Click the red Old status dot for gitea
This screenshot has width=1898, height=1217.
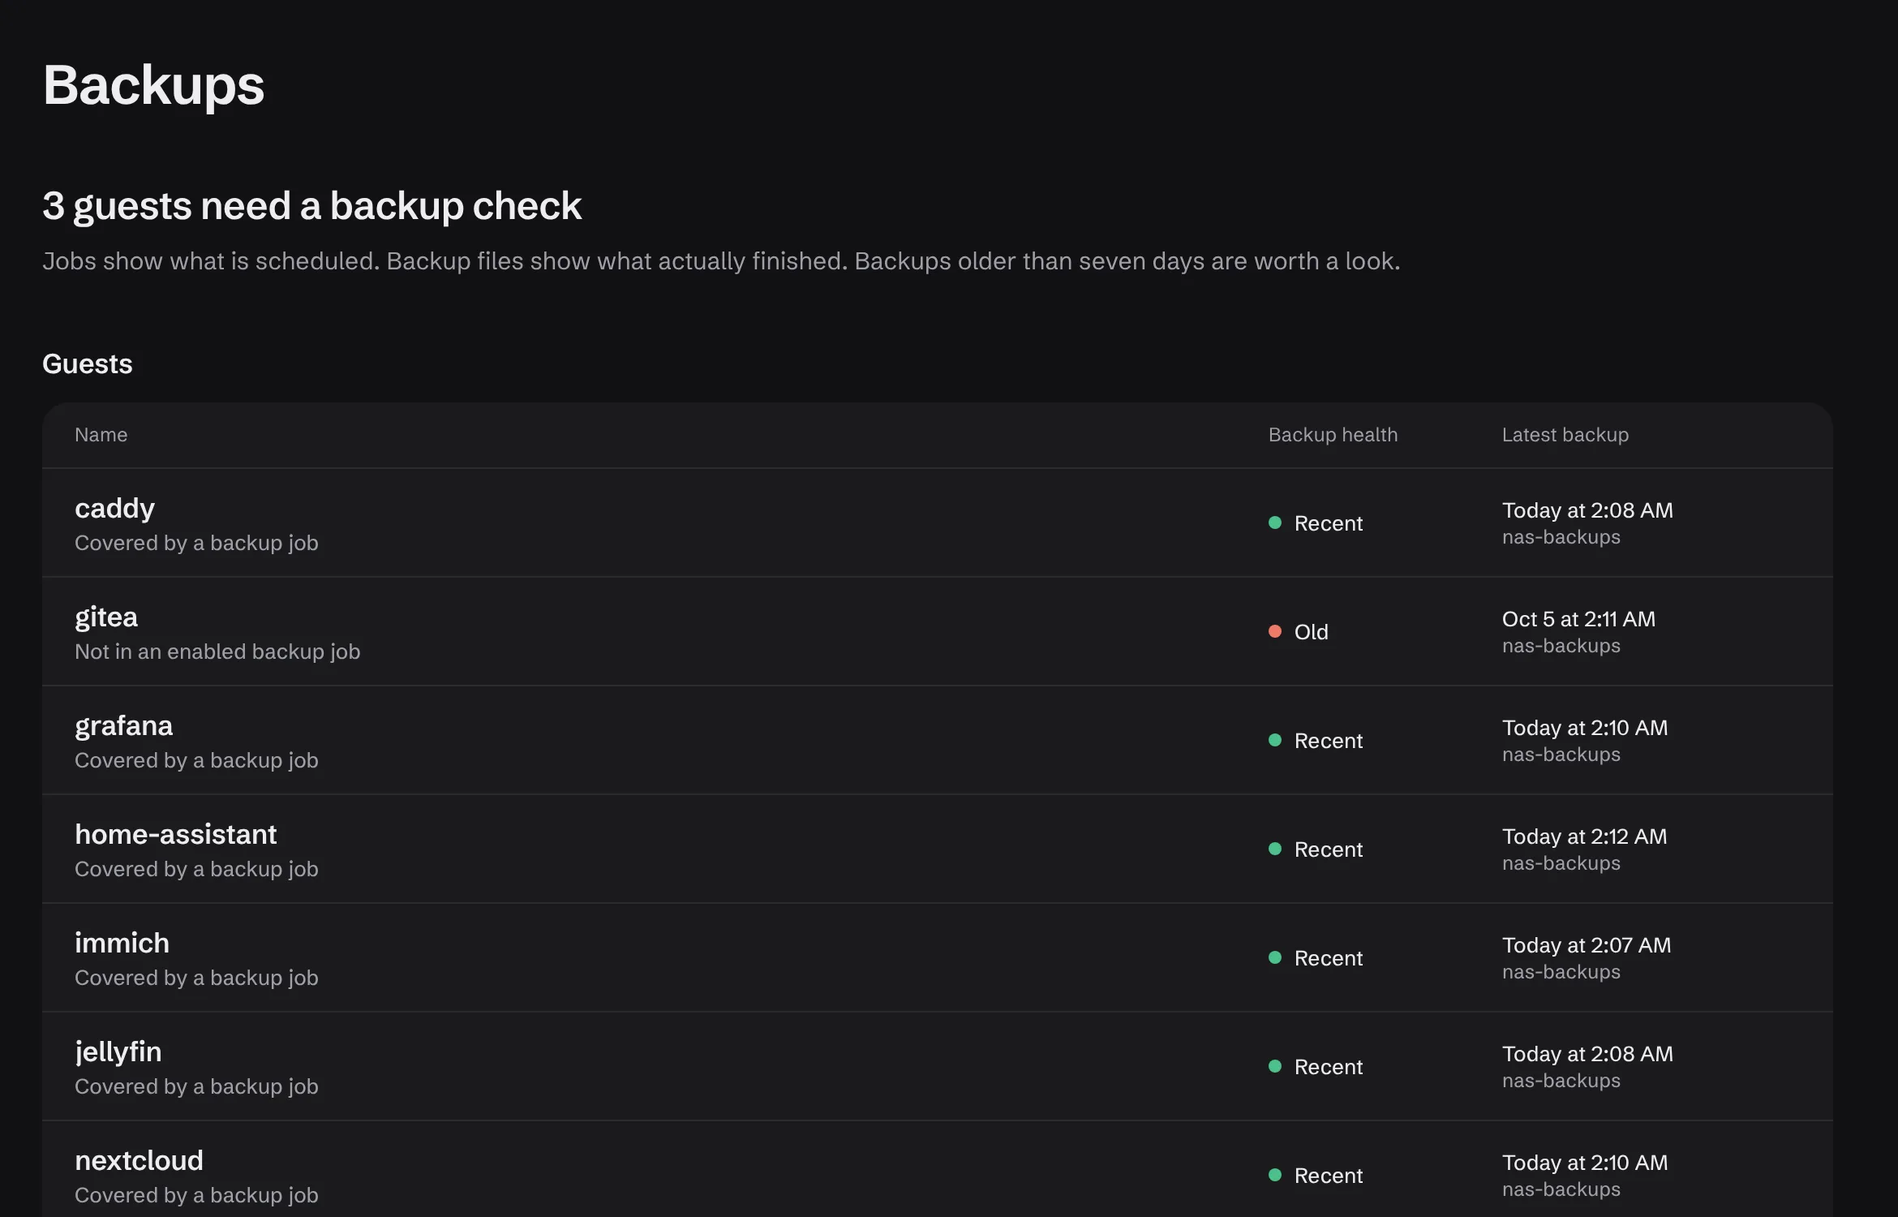(1275, 632)
